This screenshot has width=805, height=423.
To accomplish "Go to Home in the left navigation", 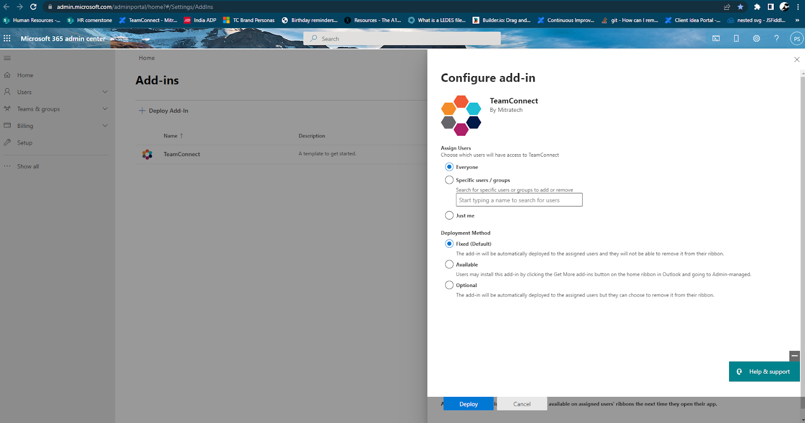I will point(25,75).
